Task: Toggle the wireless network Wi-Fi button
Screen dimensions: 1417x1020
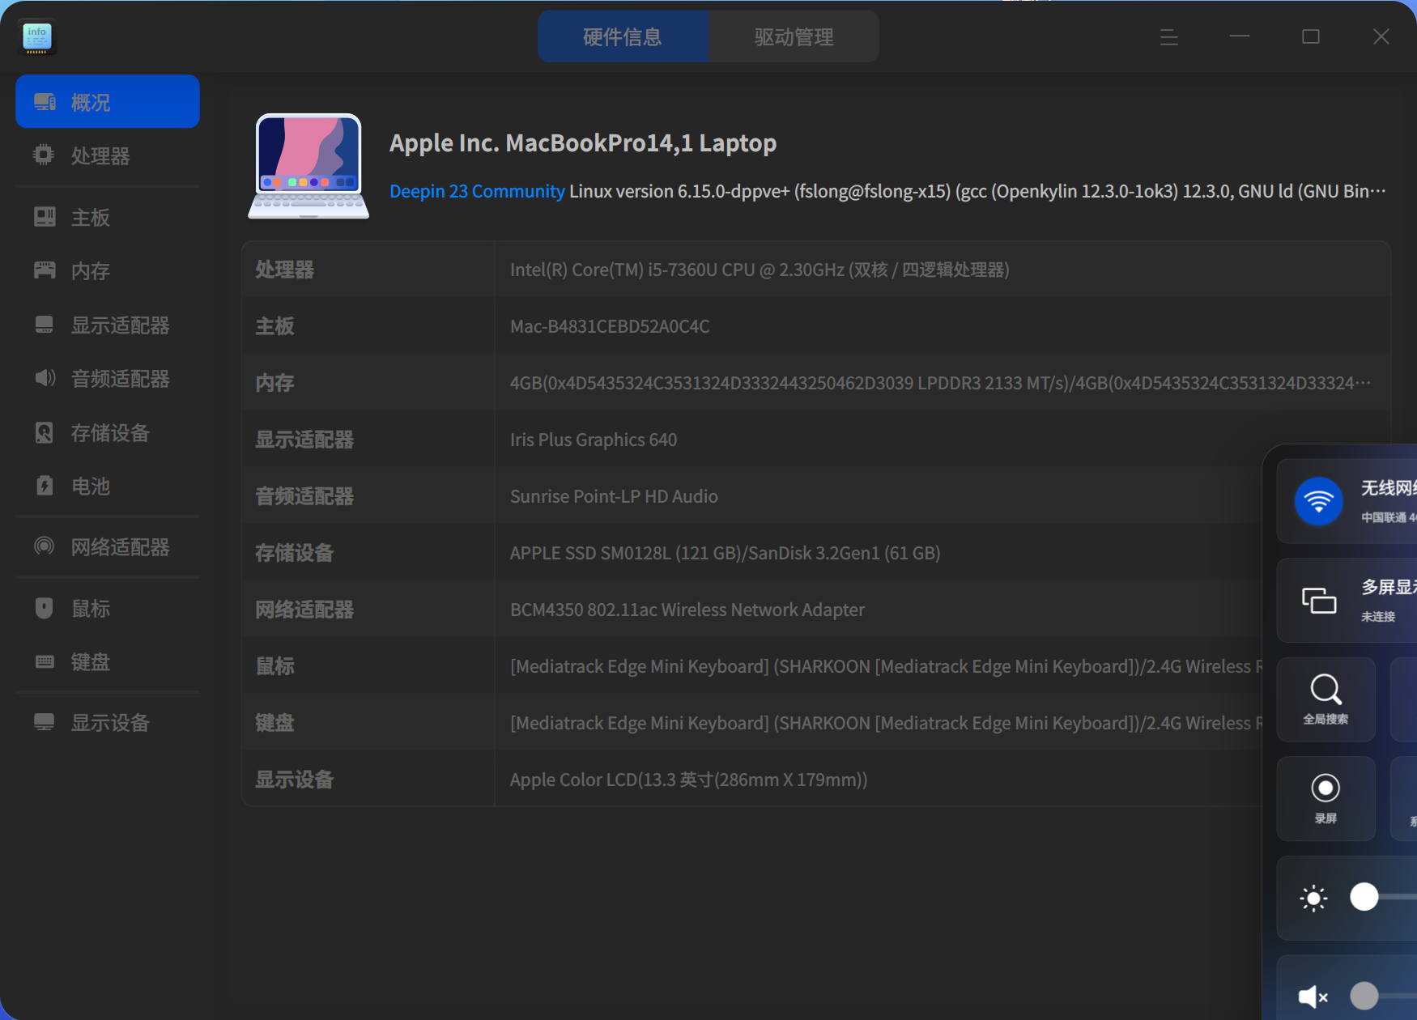Action: click(1318, 501)
